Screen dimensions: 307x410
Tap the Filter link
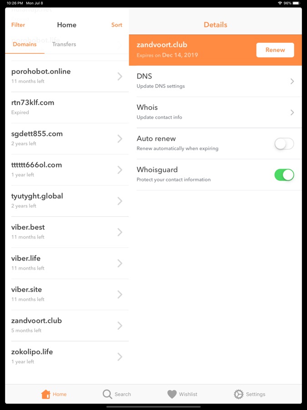[18, 25]
